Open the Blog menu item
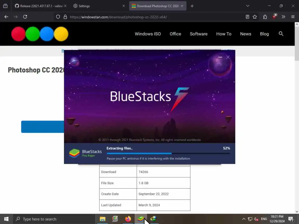The height and width of the screenshot is (224, 299). point(264,34)
